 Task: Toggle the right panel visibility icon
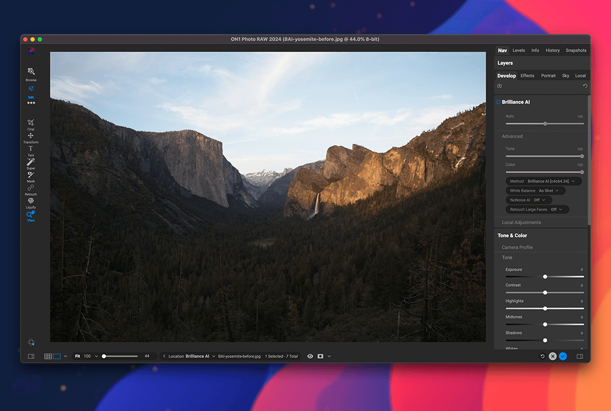(580, 356)
